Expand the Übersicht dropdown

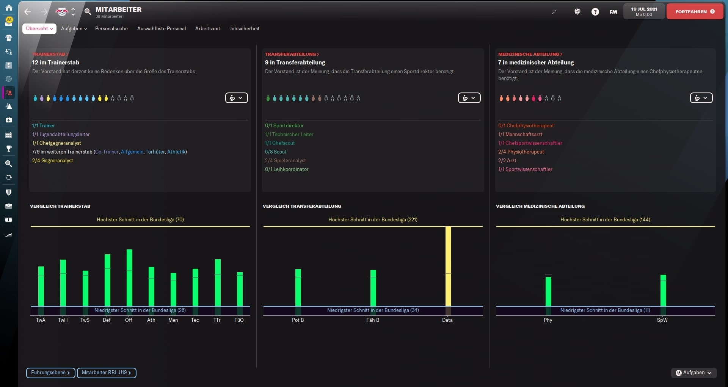(39, 29)
